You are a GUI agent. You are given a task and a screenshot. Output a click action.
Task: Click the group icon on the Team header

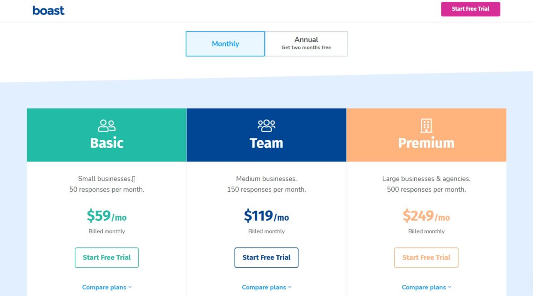point(266,125)
